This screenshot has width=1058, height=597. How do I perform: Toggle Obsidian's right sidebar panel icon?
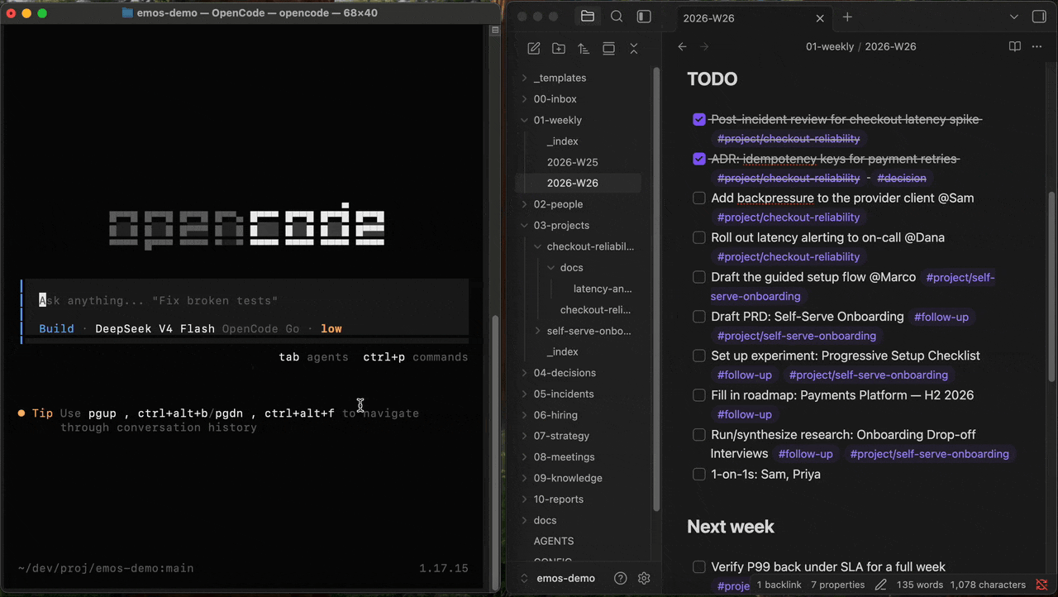click(1040, 17)
